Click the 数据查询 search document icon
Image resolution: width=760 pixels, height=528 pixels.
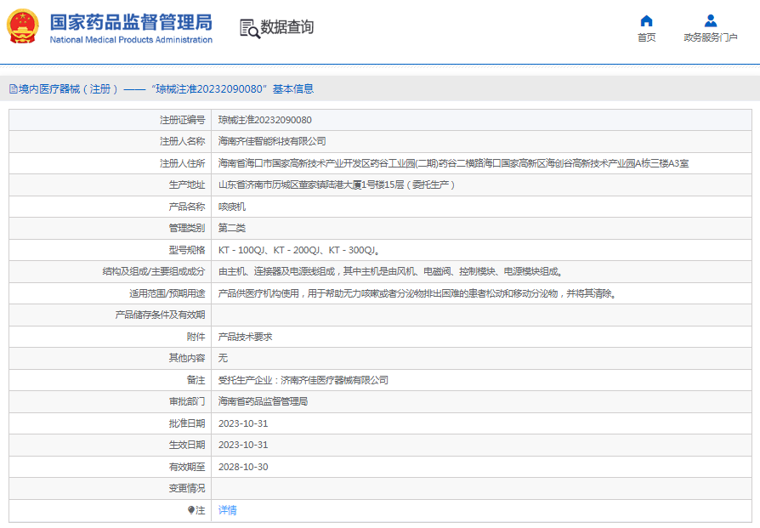tap(250, 29)
